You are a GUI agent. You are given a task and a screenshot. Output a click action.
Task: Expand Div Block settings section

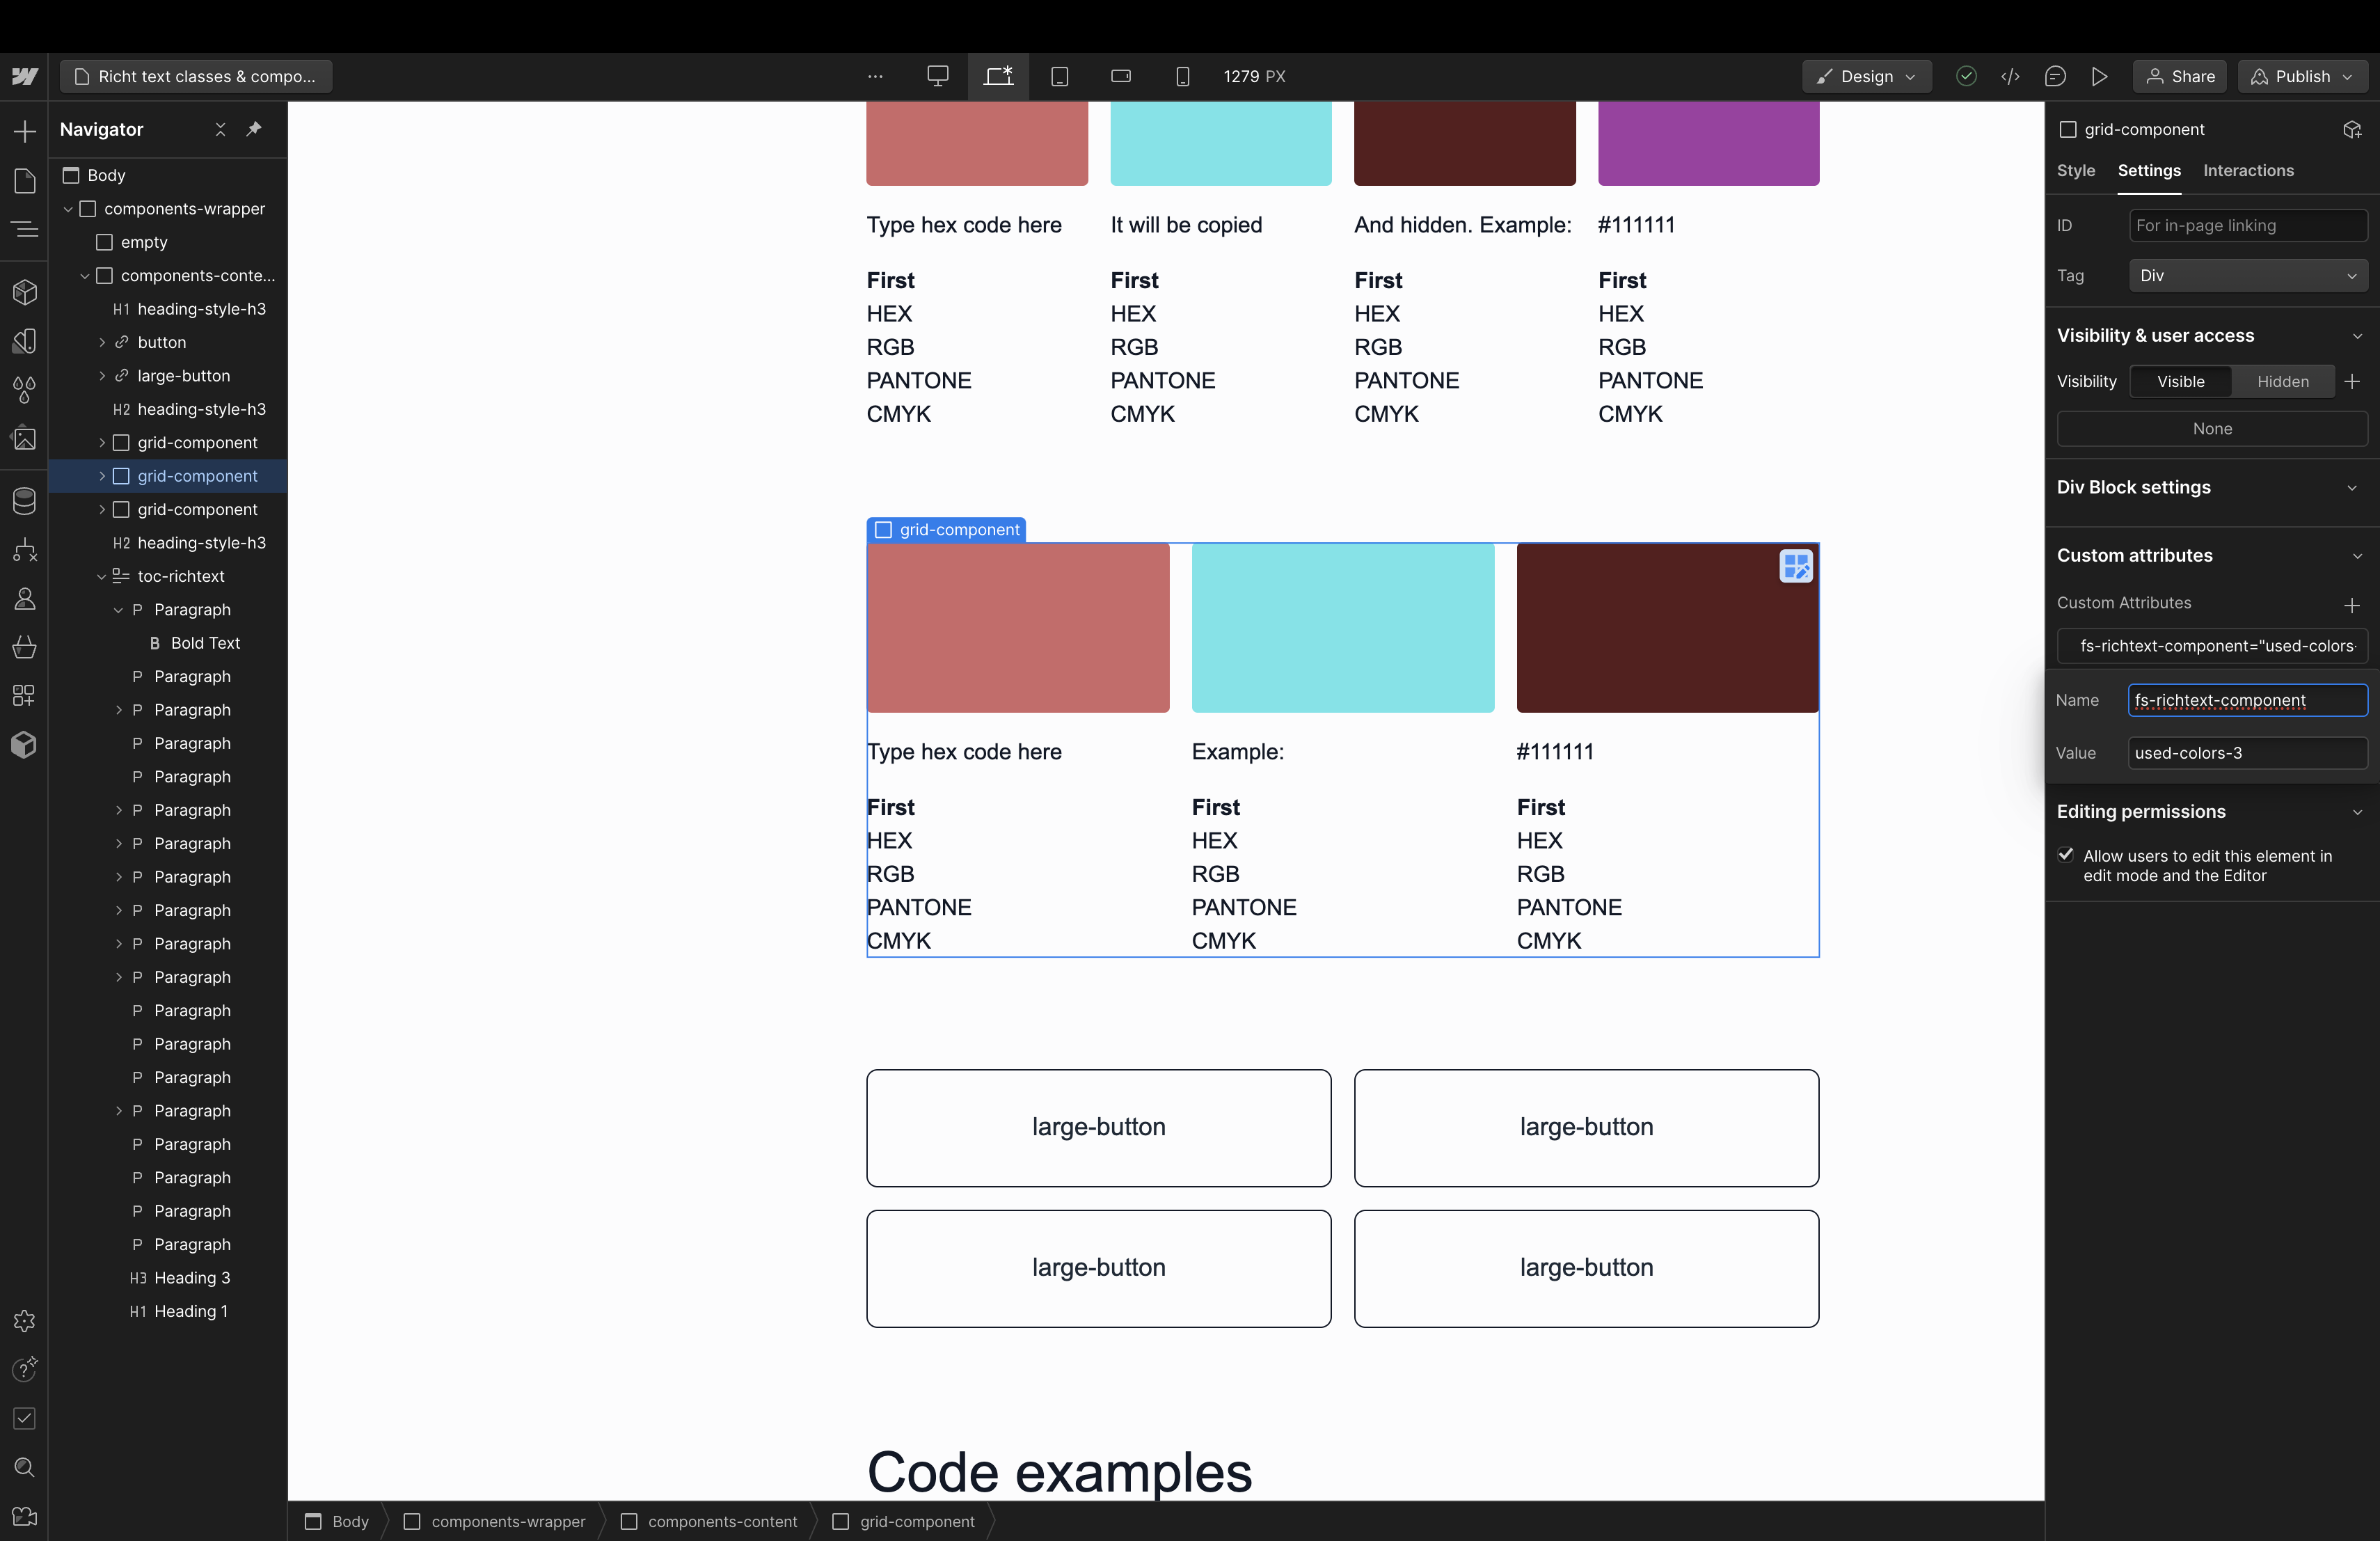2352,488
